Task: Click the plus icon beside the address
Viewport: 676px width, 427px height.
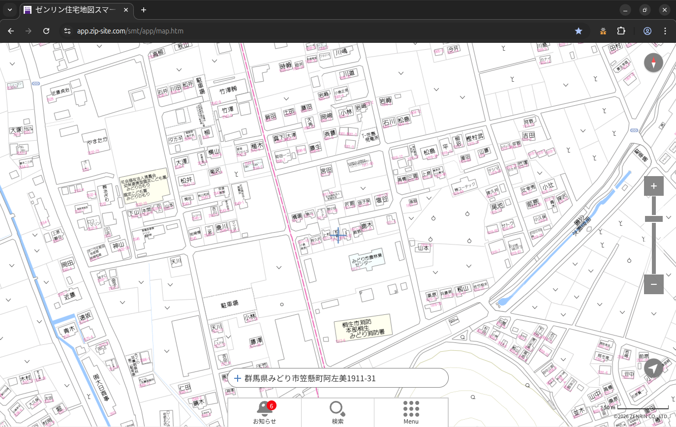Action: coord(238,378)
